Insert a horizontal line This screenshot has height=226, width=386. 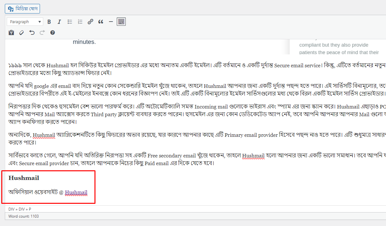pos(111,22)
